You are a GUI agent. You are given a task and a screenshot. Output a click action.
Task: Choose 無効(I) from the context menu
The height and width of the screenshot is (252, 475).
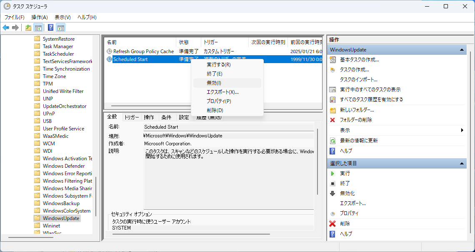point(214,83)
